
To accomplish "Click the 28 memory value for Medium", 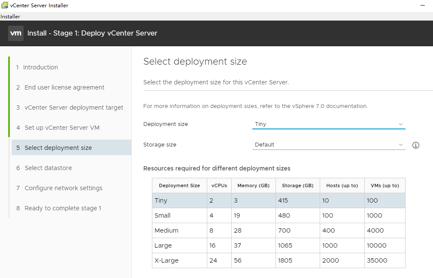I will click(x=238, y=230).
